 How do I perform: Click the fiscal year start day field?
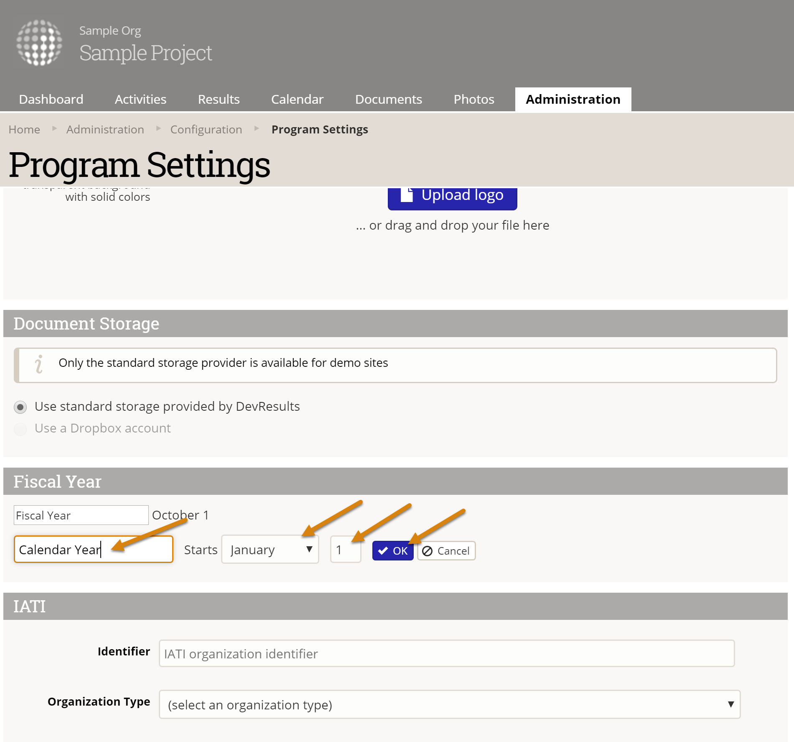pyautogui.click(x=346, y=550)
